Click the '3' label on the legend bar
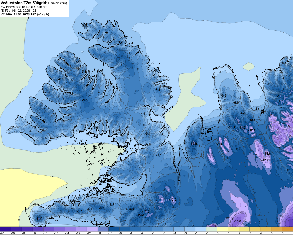This screenshot has height=235, width=293. click(x=250, y=233)
